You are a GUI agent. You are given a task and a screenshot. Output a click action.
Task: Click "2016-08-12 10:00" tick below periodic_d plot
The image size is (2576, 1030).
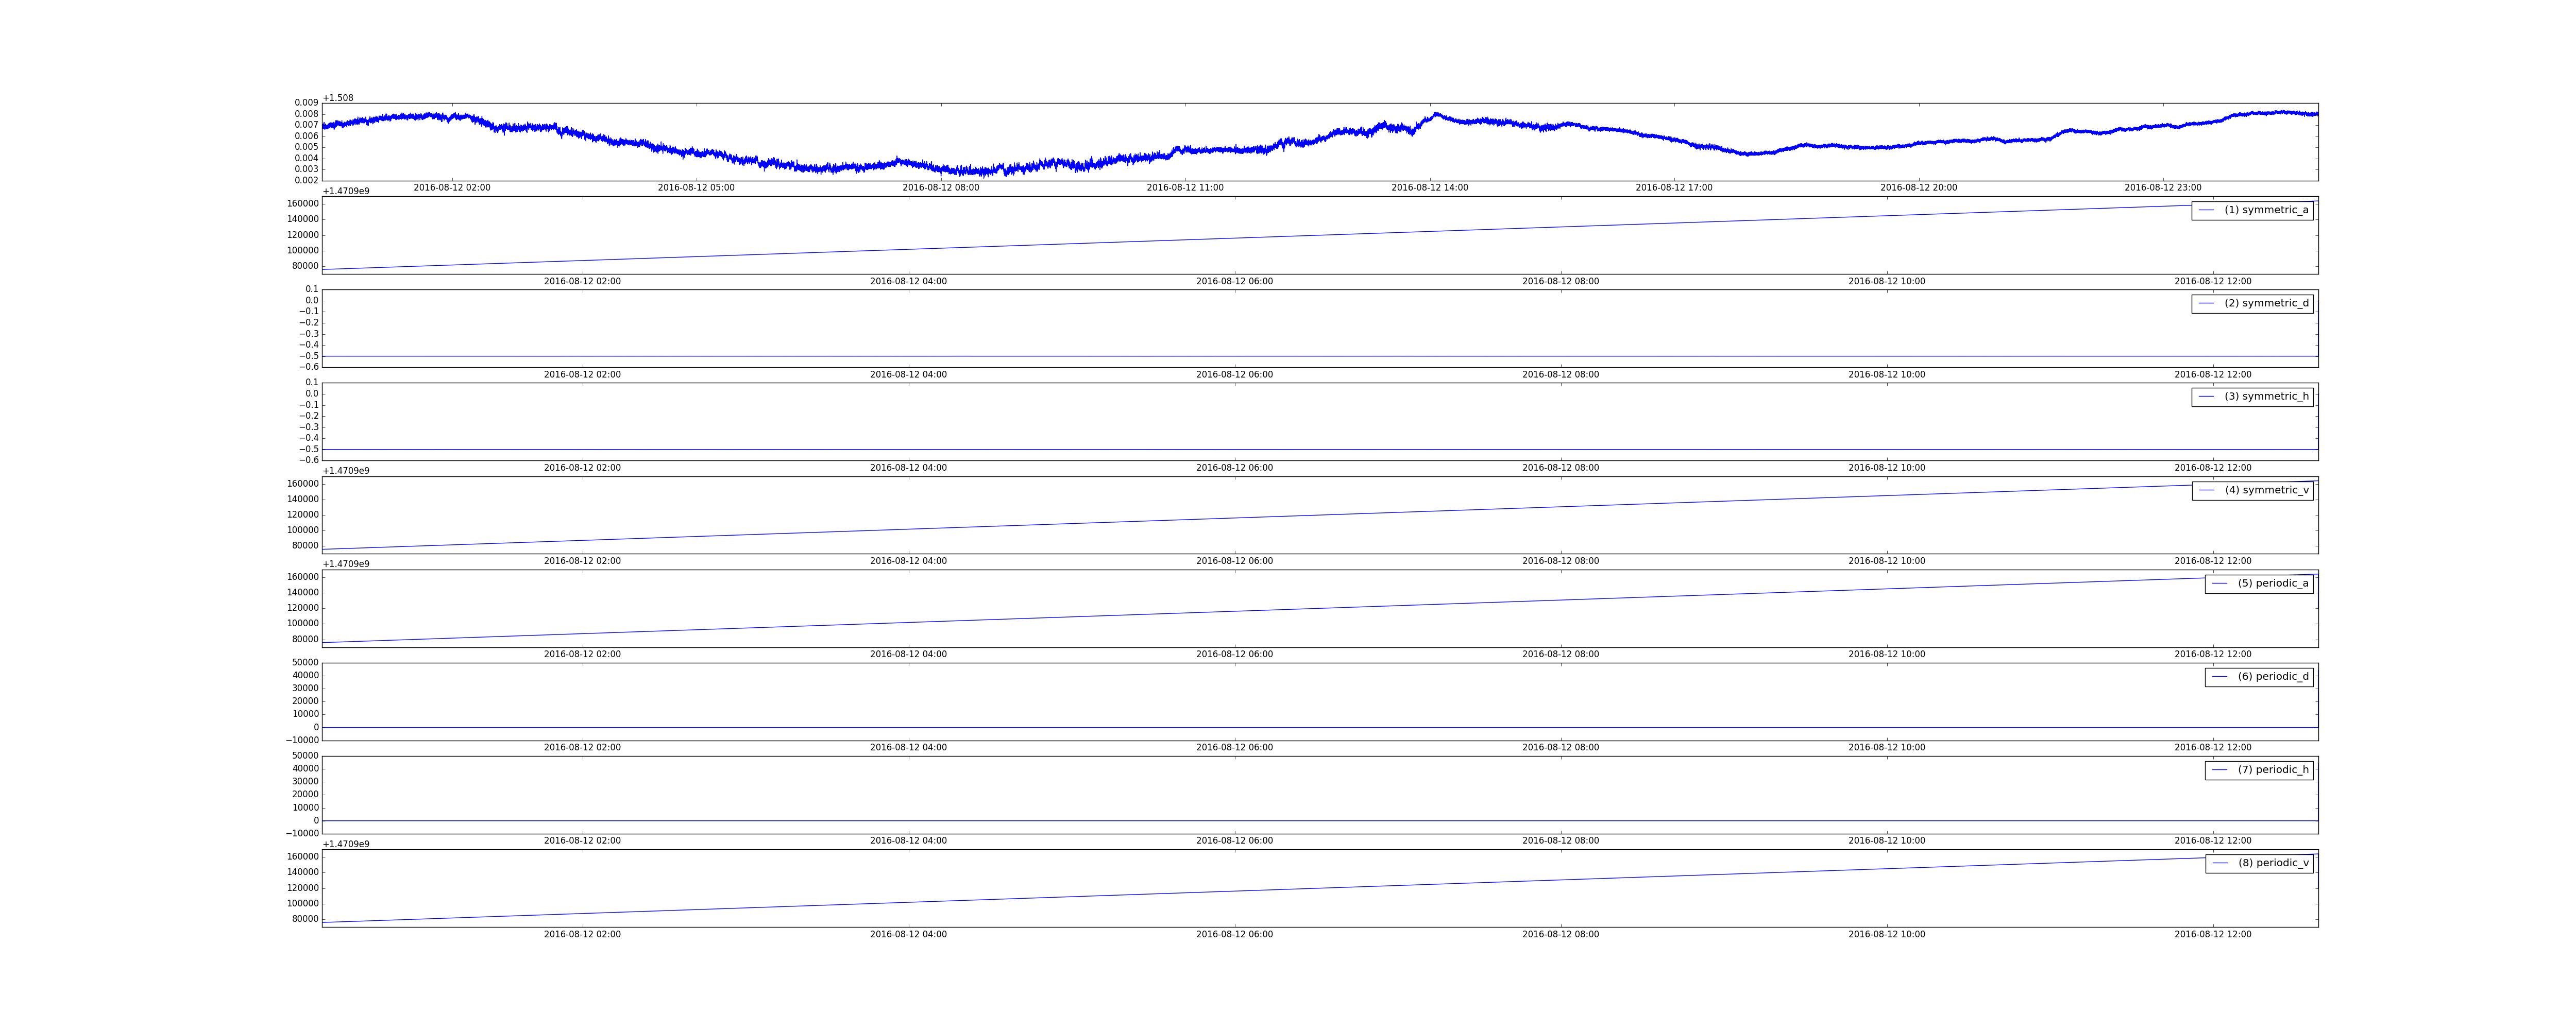click(1886, 748)
